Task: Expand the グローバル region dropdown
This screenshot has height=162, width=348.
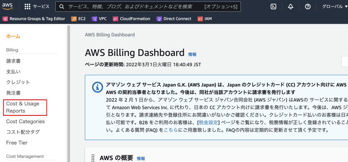Action: point(335,7)
